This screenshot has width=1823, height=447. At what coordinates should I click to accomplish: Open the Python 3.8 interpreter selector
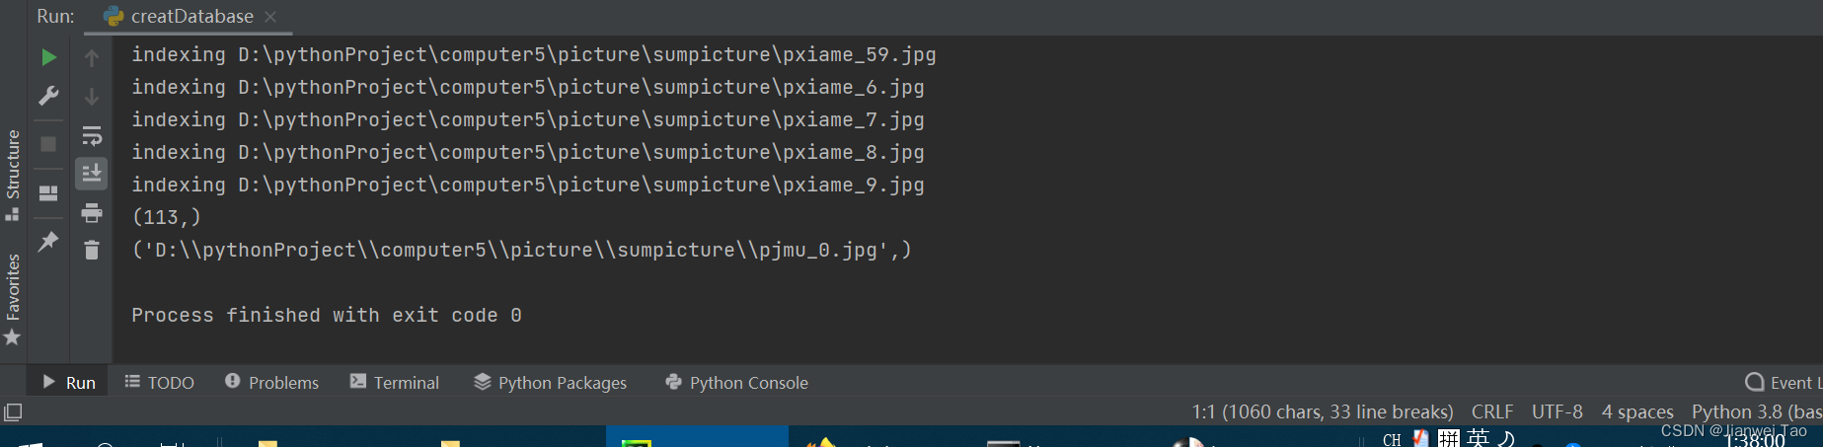point(1756,411)
